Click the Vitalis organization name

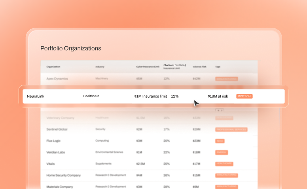pos(51,164)
